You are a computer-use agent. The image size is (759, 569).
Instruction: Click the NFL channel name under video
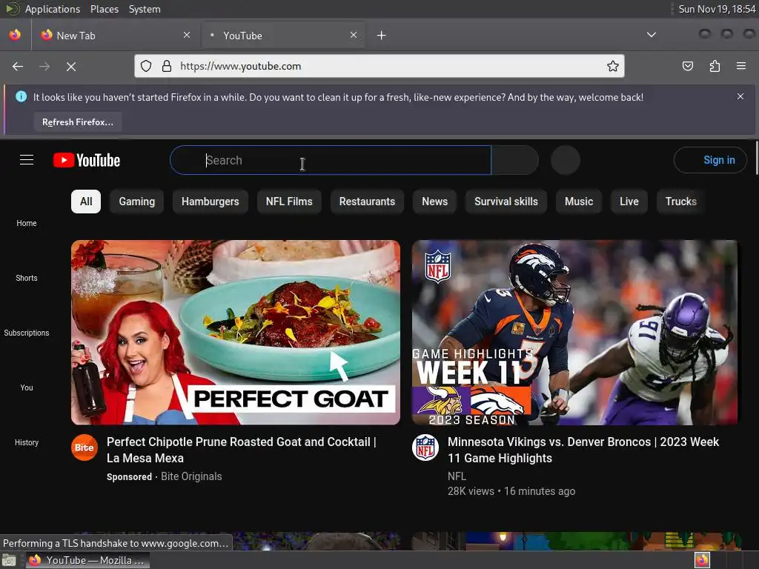pyautogui.click(x=457, y=476)
